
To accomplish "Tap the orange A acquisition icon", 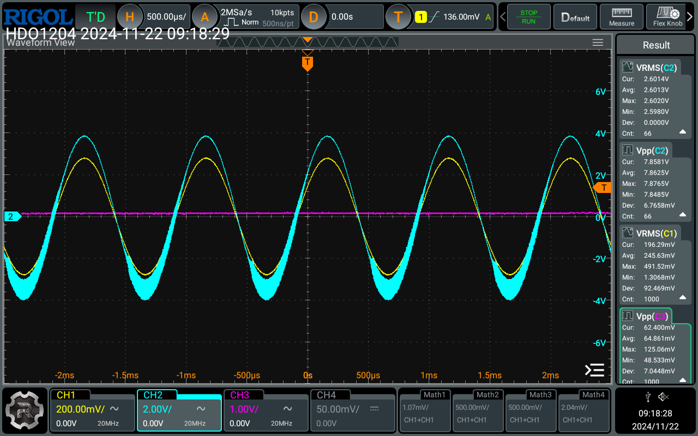I will coord(204,17).
